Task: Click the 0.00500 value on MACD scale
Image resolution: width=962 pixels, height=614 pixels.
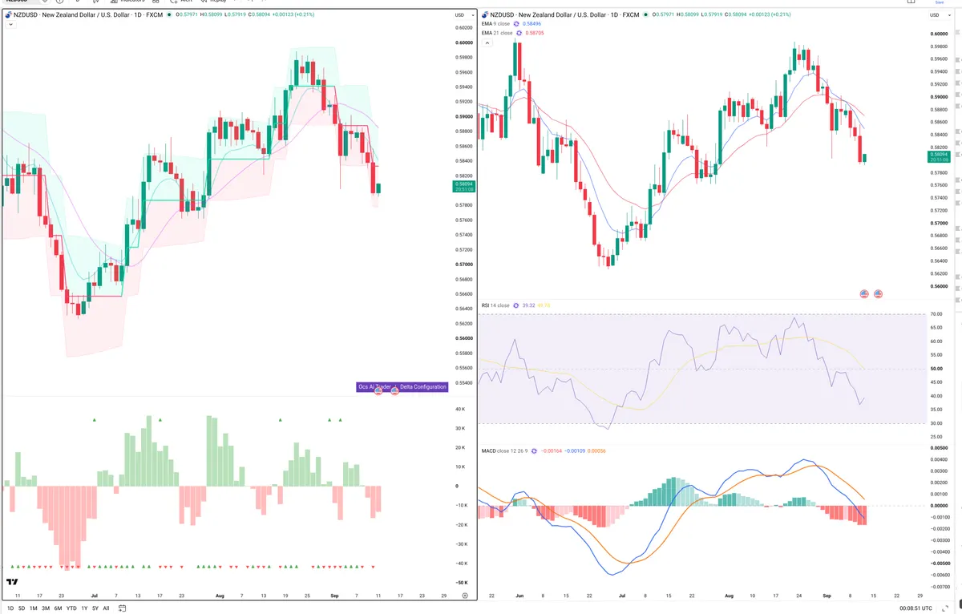Action: click(x=939, y=448)
